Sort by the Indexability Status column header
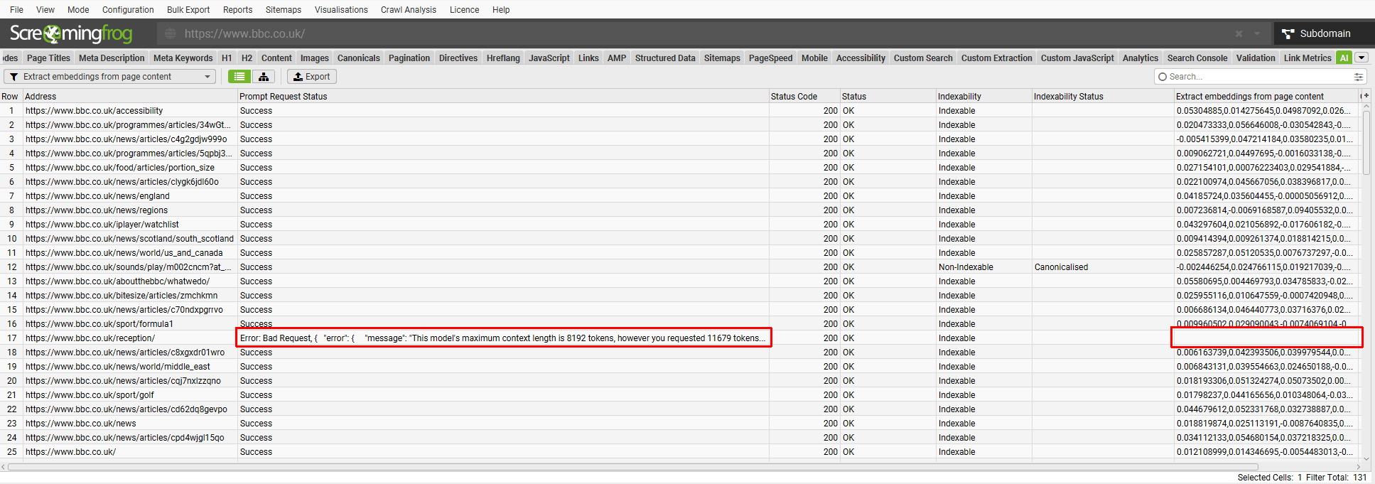The height and width of the screenshot is (484, 1375). point(1103,96)
